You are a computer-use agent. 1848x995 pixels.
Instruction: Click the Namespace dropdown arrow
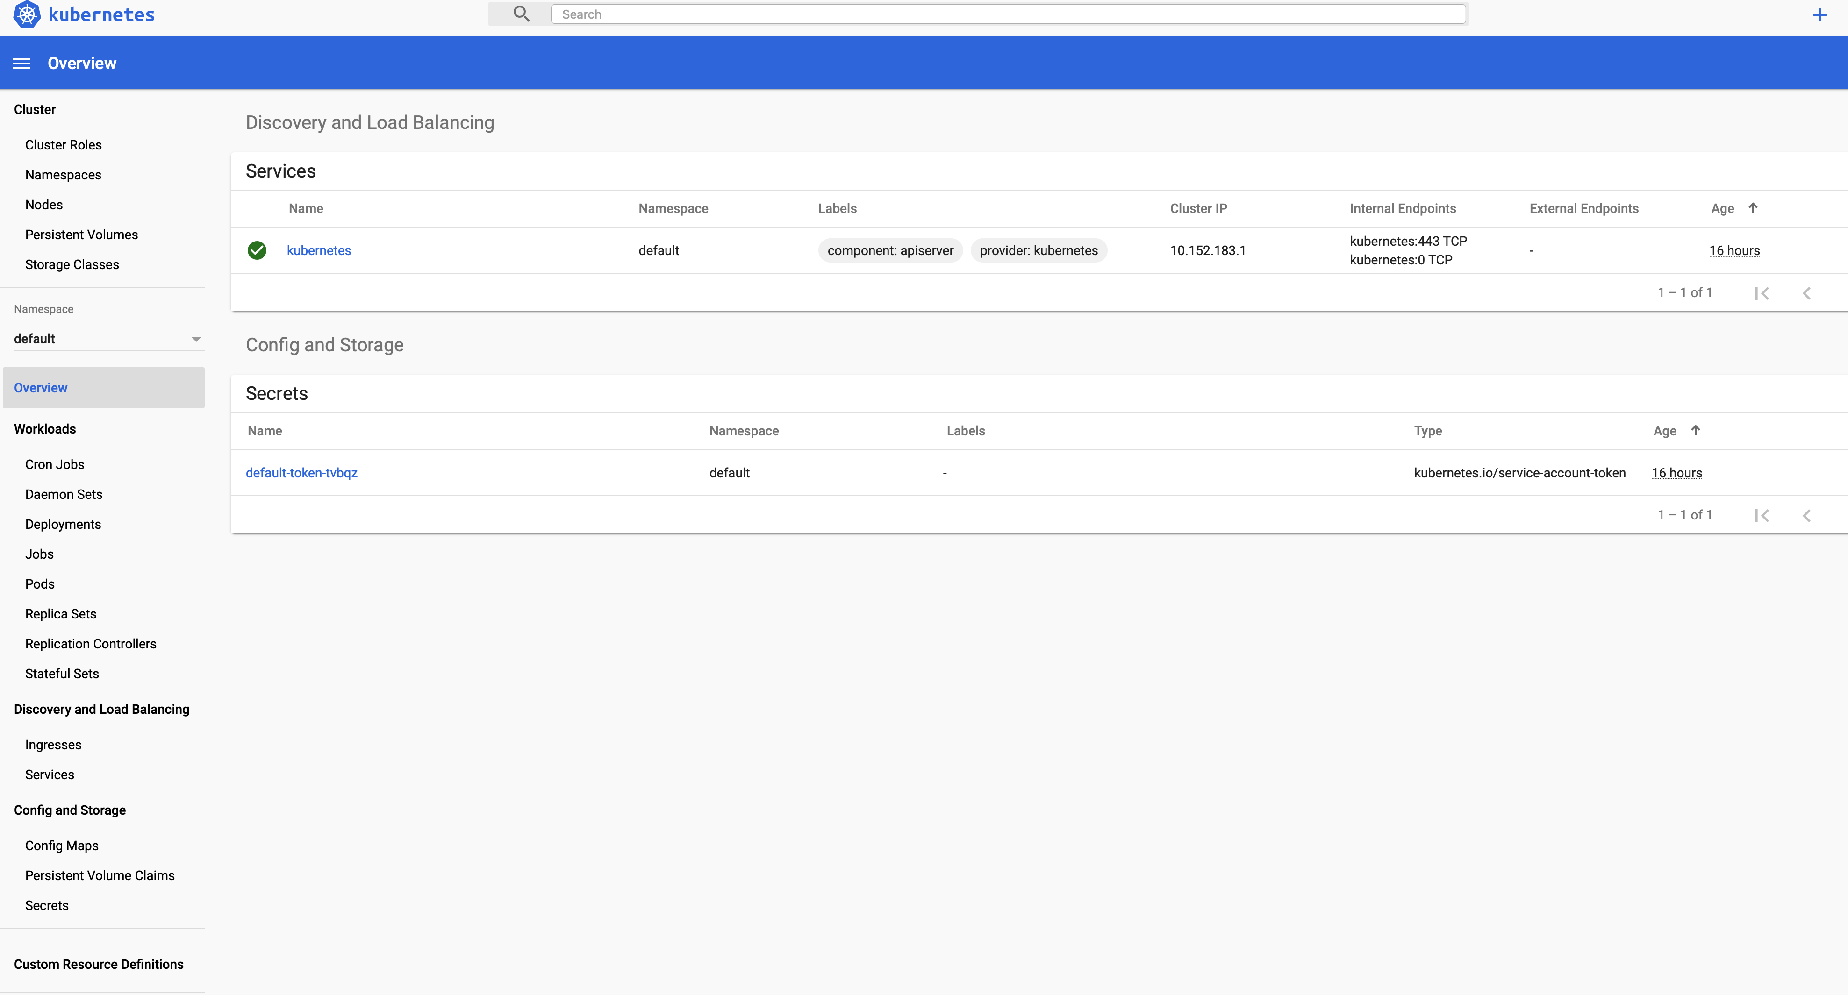196,339
